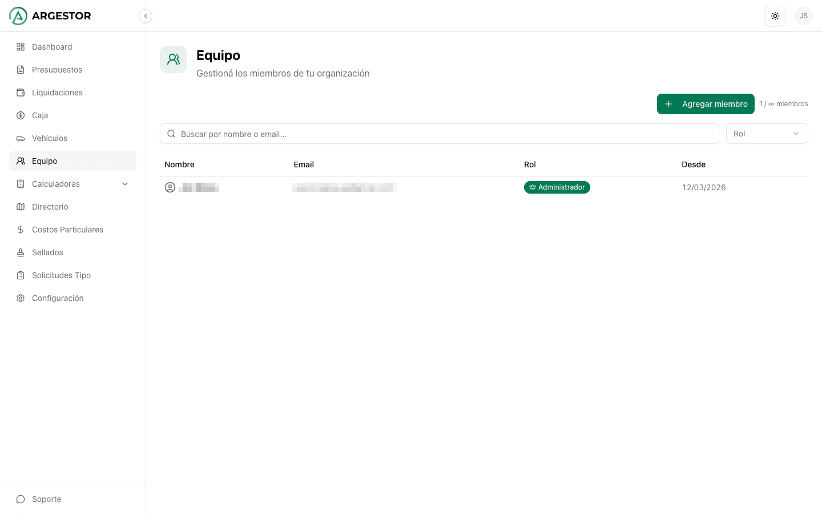Open the Directorio map icon
This screenshot has height=514, width=822.
(x=21, y=207)
